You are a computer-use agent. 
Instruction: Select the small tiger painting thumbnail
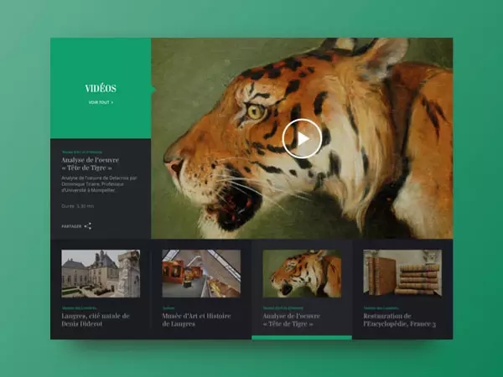tap(302, 274)
